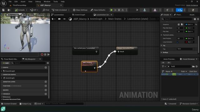Stop the play session

[x=119, y=10]
